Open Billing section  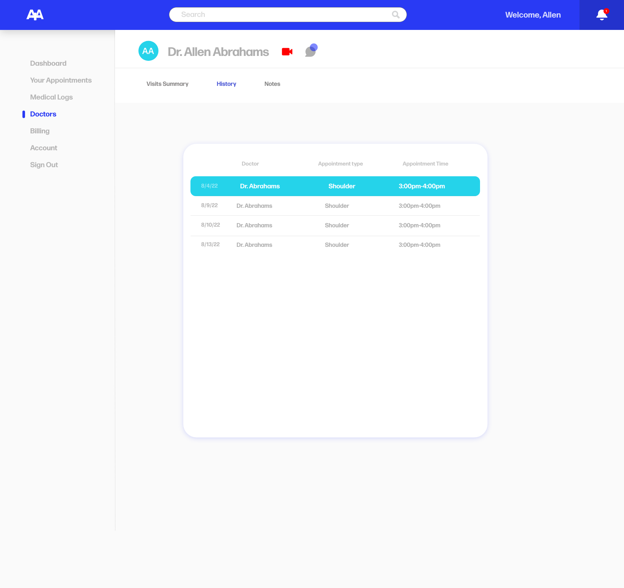pos(40,131)
